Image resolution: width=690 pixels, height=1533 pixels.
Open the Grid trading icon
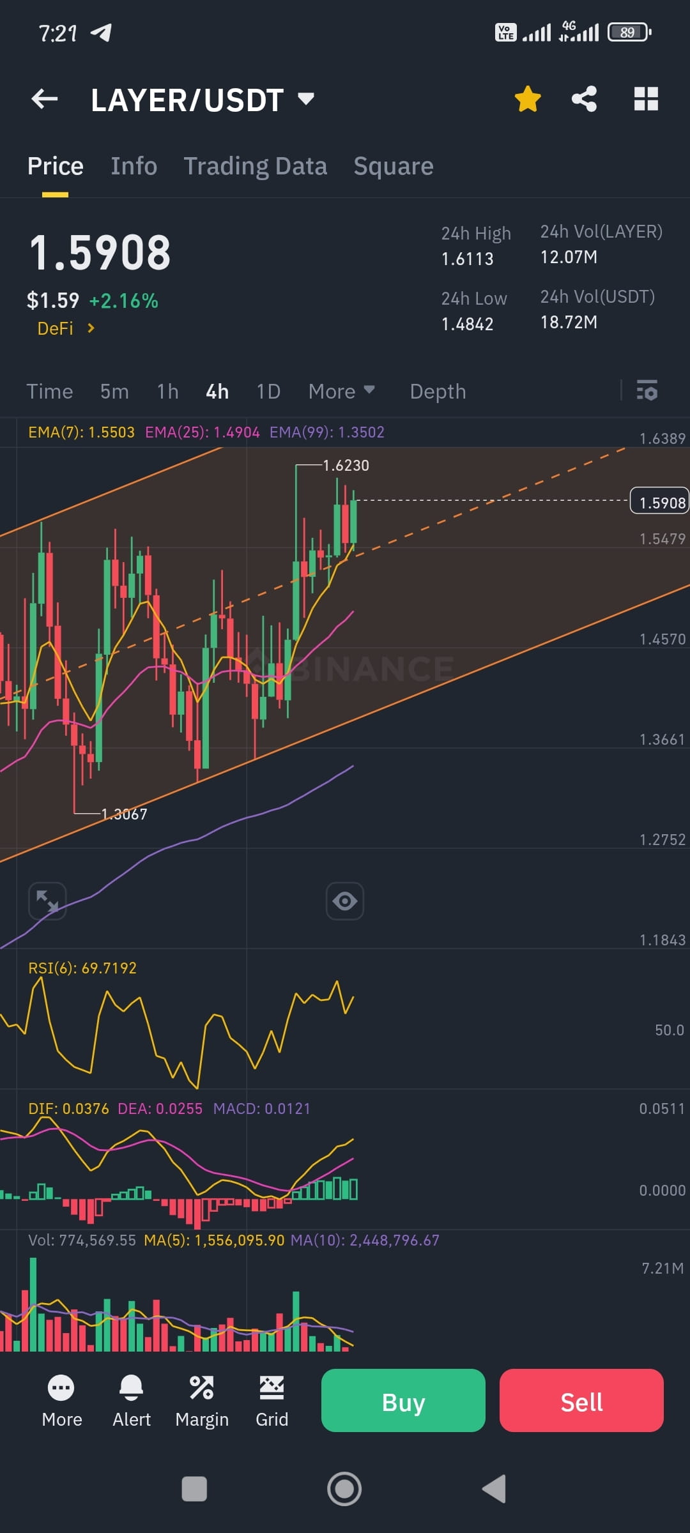[272, 1387]
